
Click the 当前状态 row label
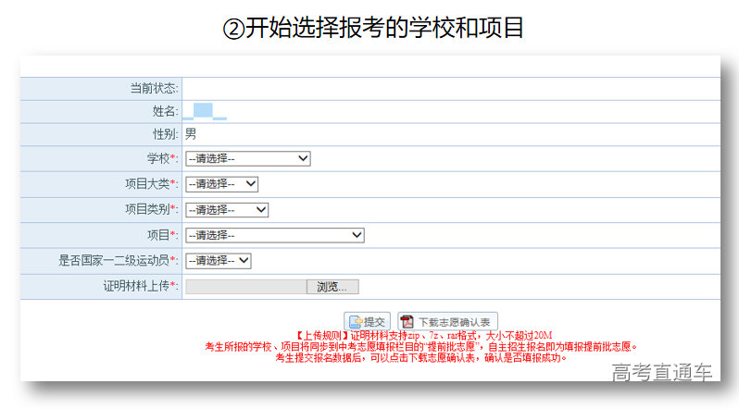(153, 88)
